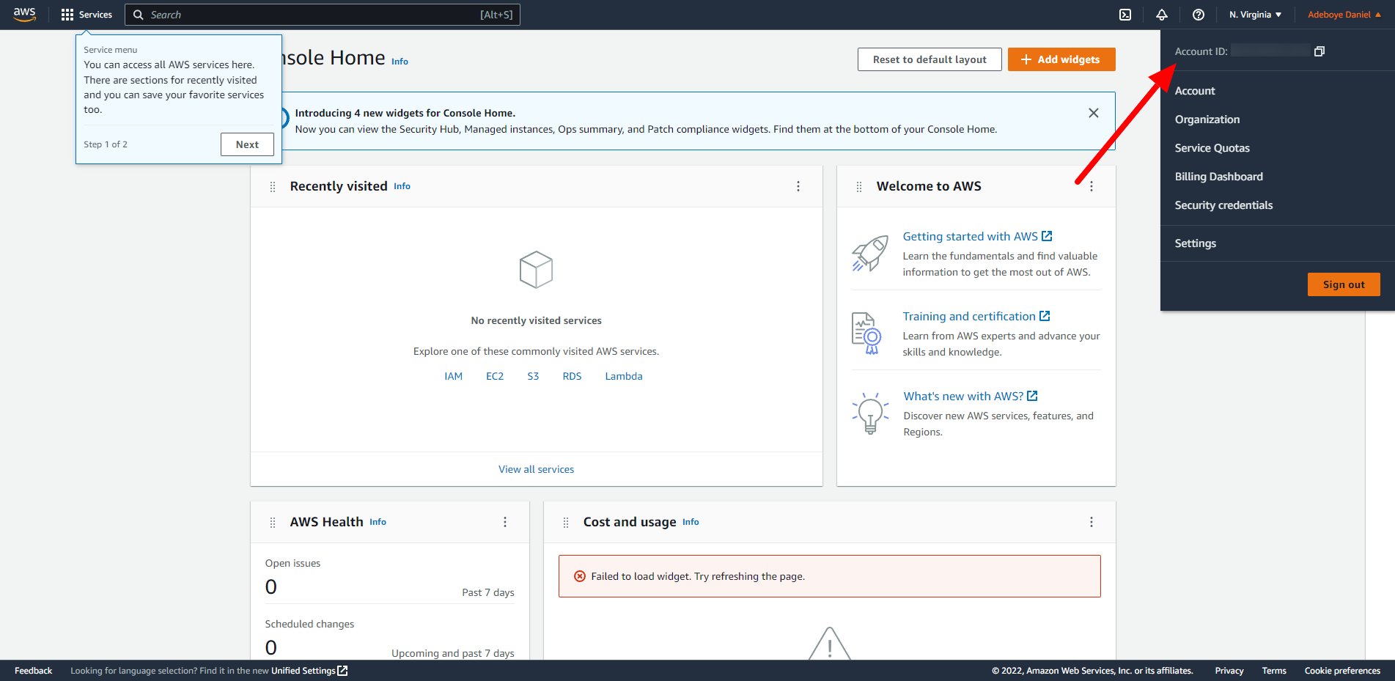The height and width of the screenshot is (681, 1395).
Task: Open Cookie preferences in footer
Action: point(1342,671)
